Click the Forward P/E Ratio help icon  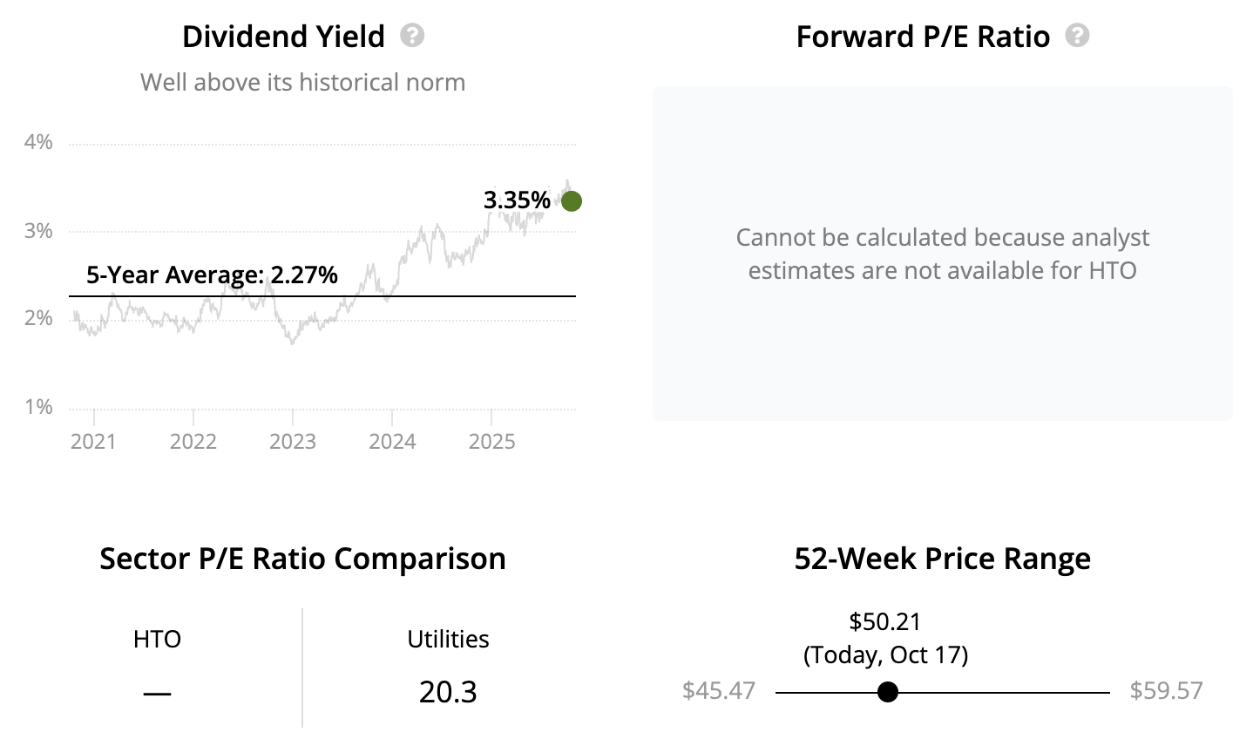(1077, 36)
